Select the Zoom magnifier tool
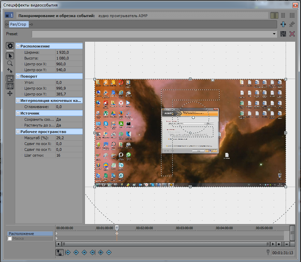 (x=10, y=63)
